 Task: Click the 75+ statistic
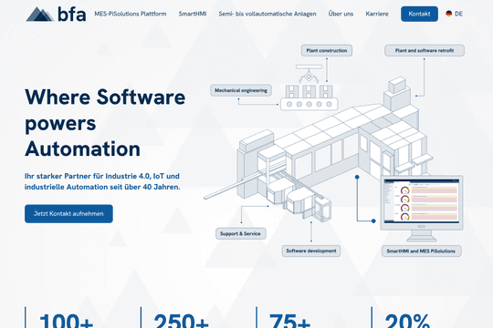(x=290, y=321)
